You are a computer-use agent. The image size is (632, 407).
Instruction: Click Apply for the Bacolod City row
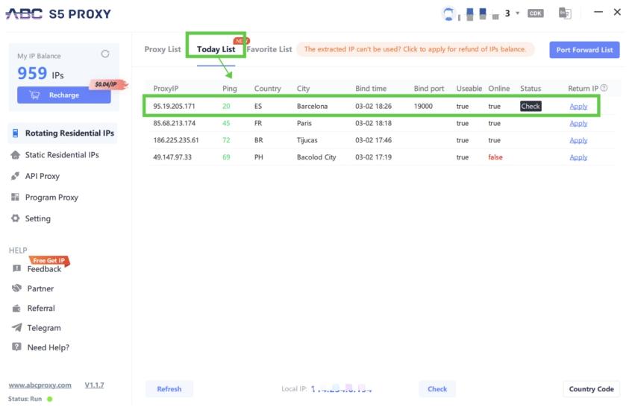tap(578, 157)
